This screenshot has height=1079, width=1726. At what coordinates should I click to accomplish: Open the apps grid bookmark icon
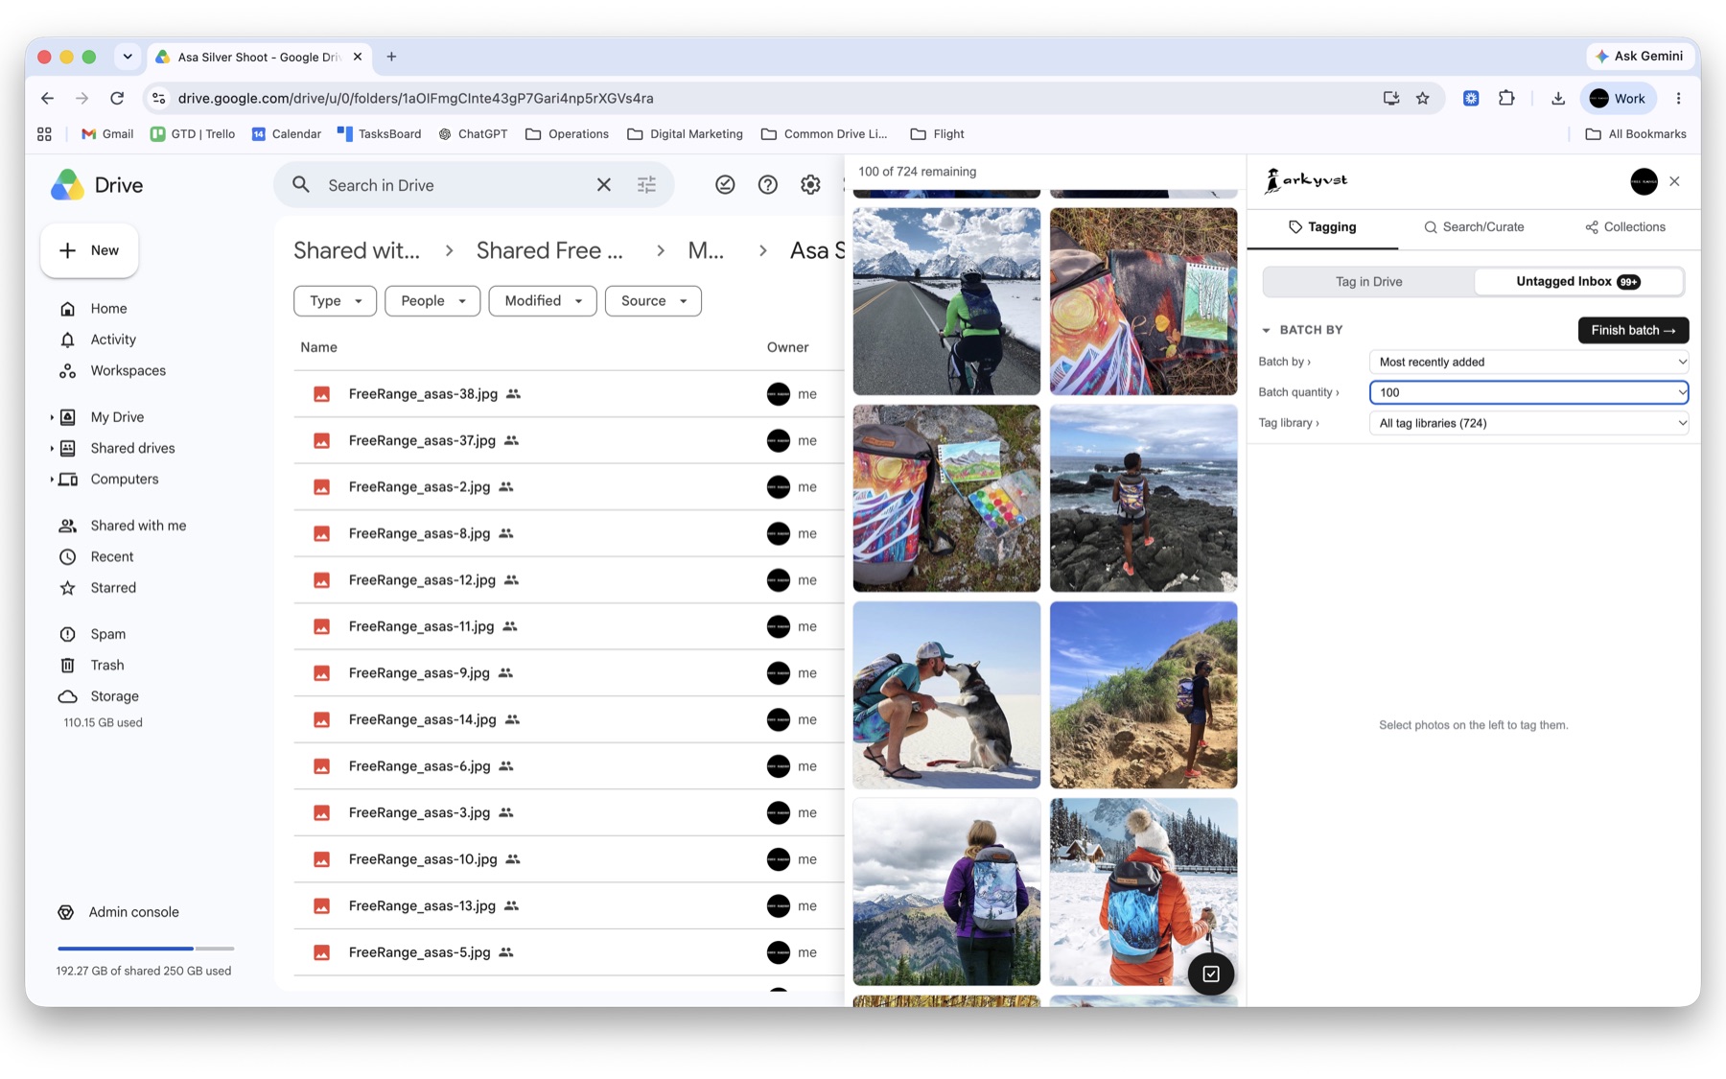[x=44, y=134]
